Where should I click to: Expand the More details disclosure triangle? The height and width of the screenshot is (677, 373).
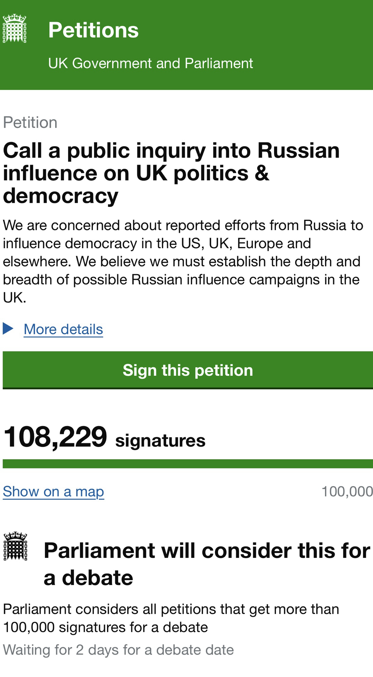coord(8,328)
